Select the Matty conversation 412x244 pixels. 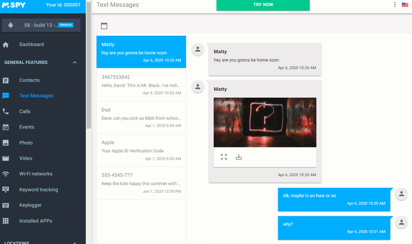point(141,52)
